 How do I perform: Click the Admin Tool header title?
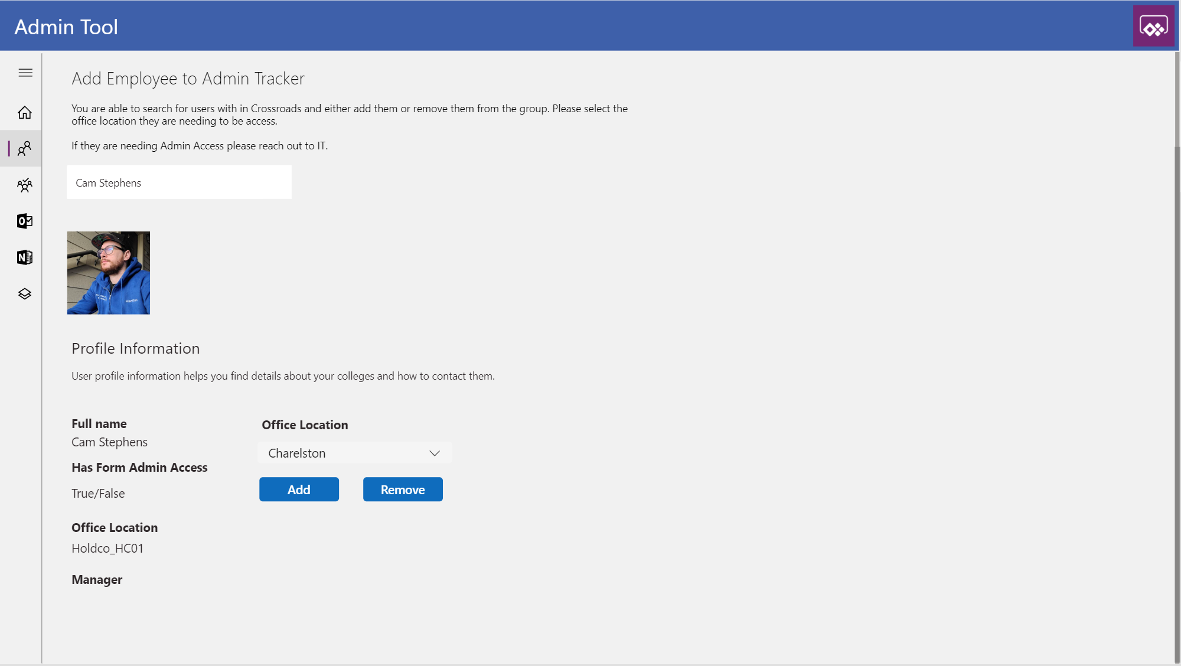click(66, 27)
